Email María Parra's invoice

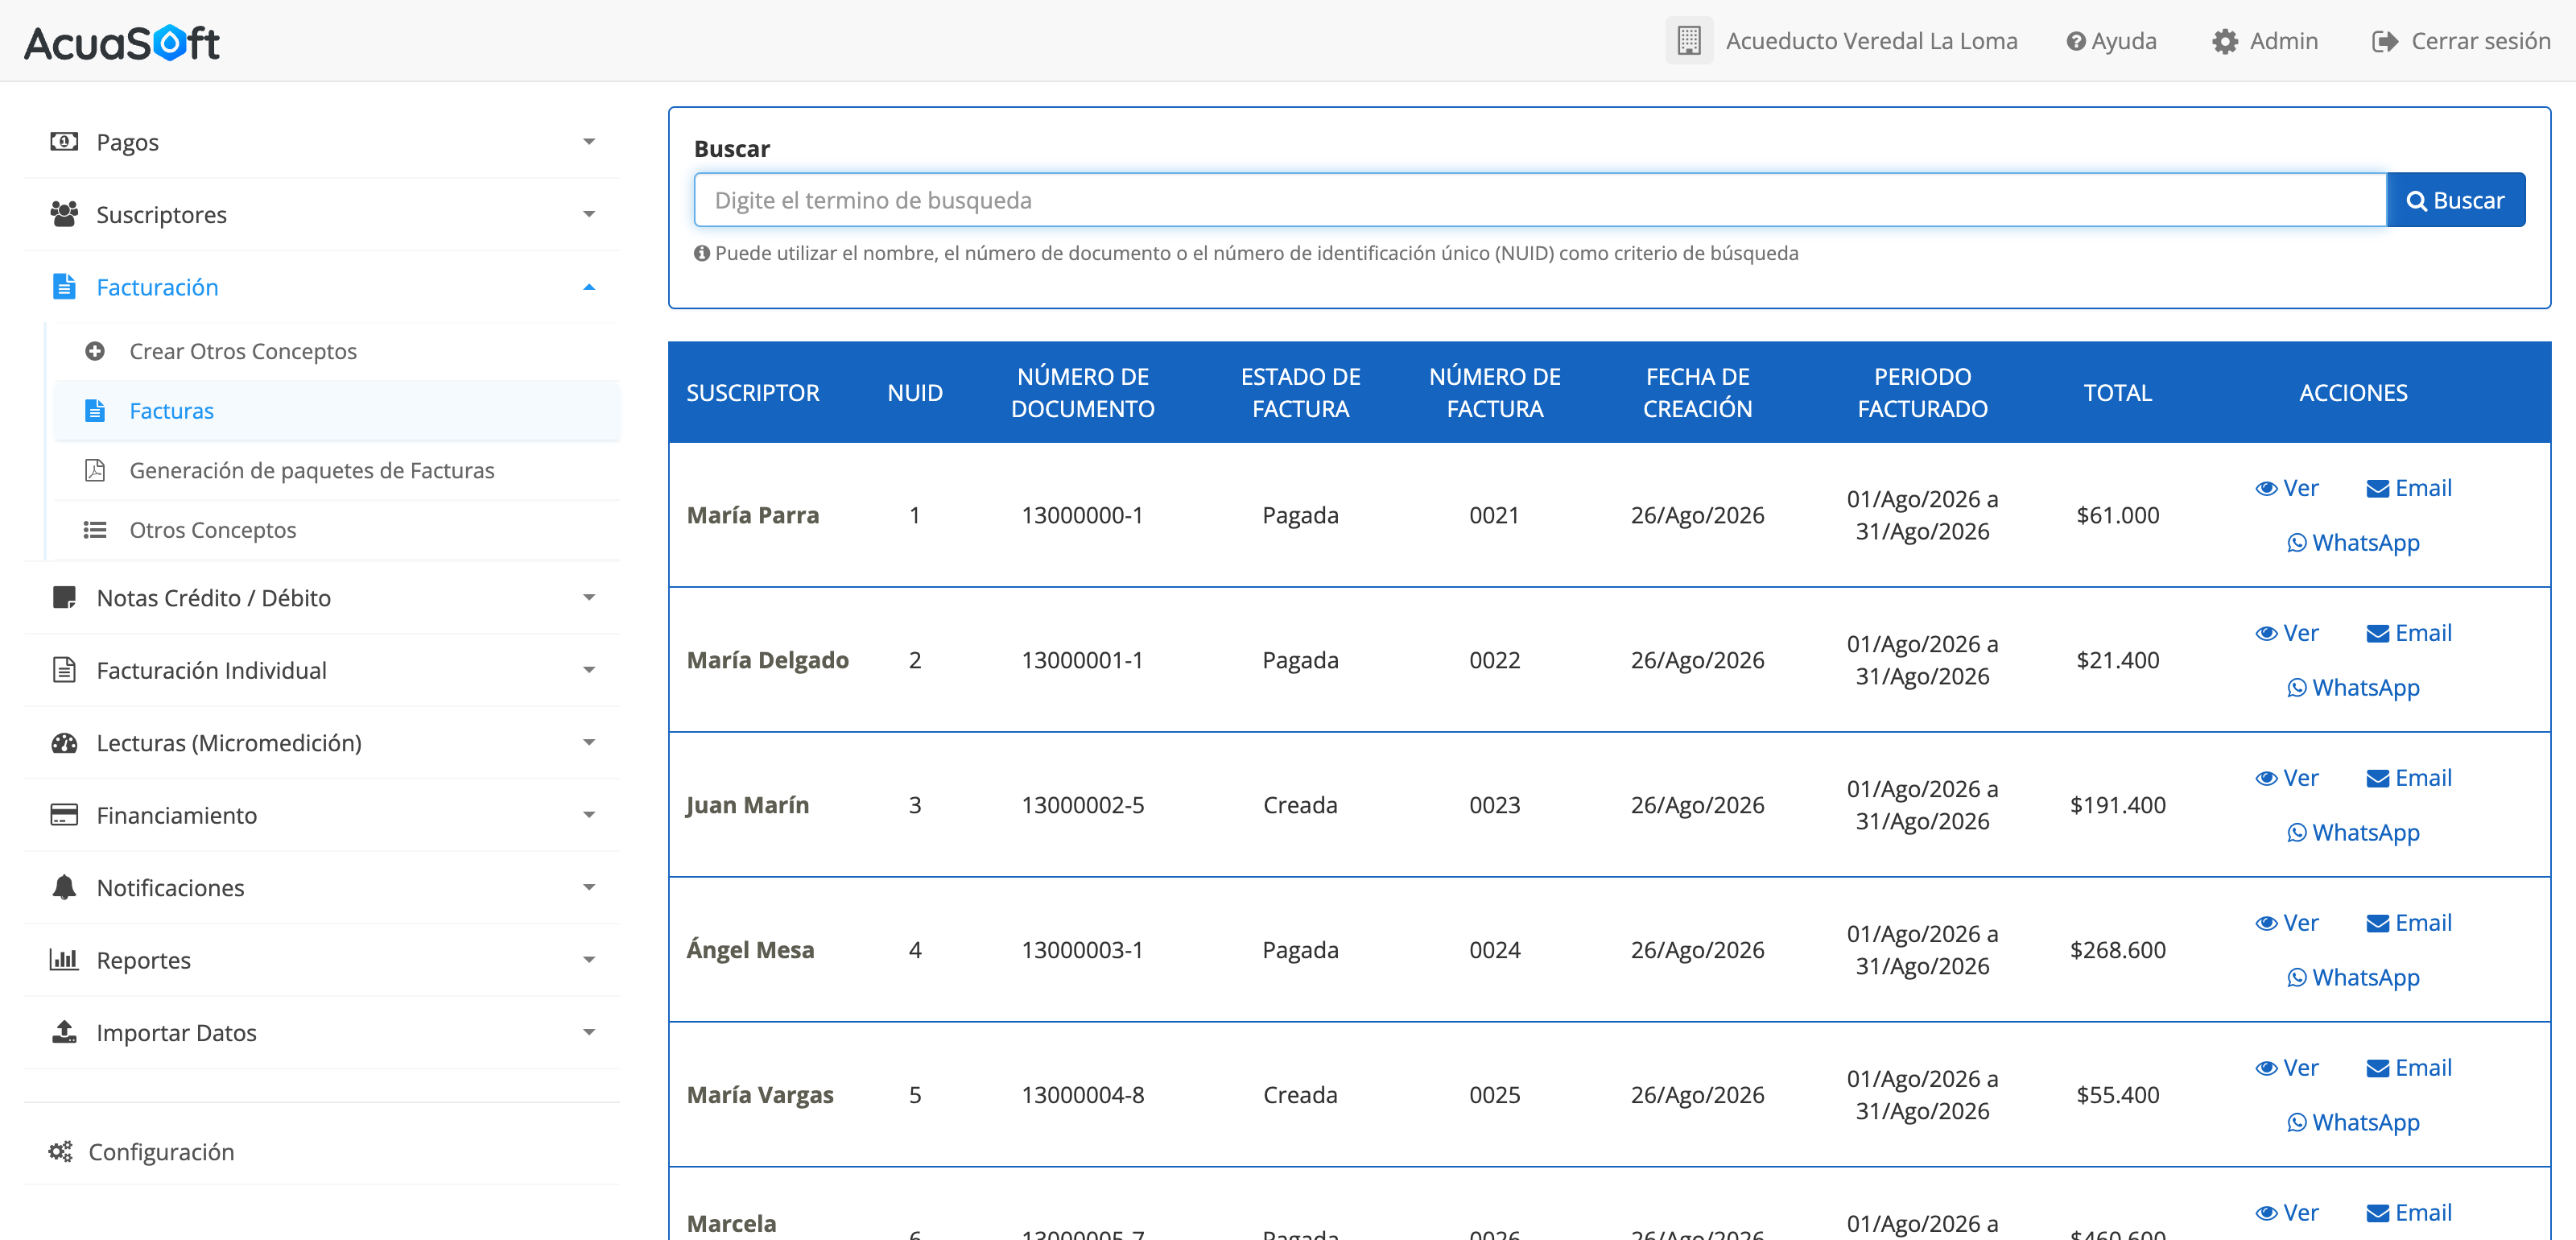click(2409, 488)
